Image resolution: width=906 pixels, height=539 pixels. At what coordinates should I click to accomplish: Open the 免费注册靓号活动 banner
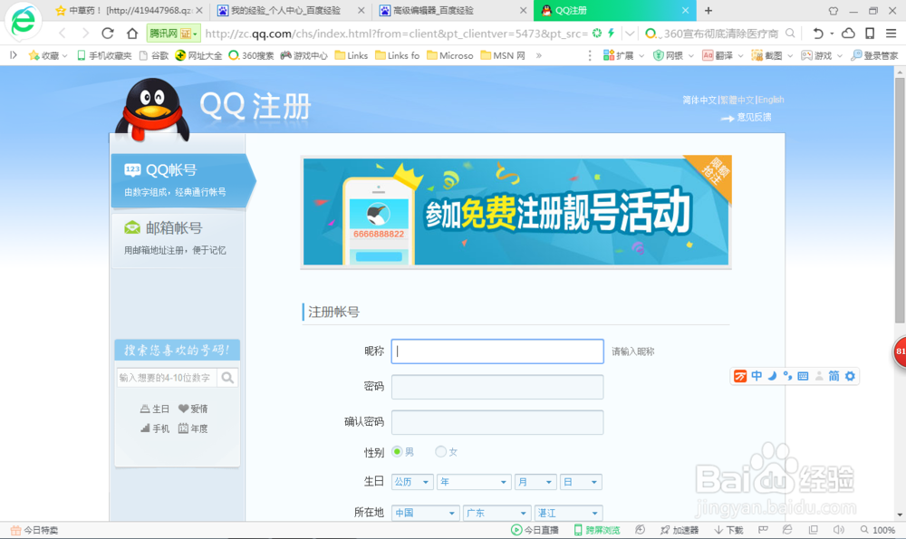point(516,211)
